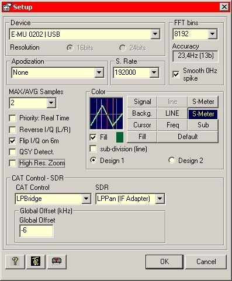This screenshot has width=232, height=281.
Task: Open the CAT Control dropdown LPBridge
Action: [86, 199]
